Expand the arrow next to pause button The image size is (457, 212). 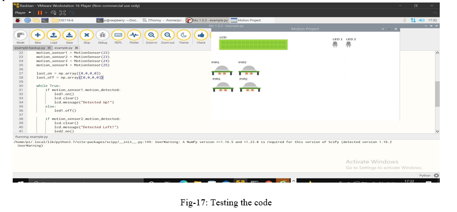pos(46,13)
